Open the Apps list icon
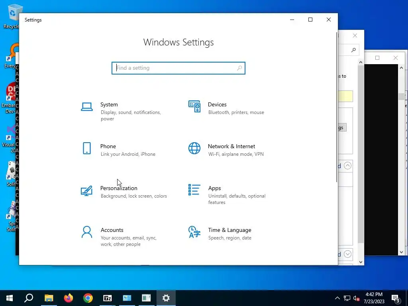This screenshot has width=408, height=306. pyautogui.click(x=194, y=190)
